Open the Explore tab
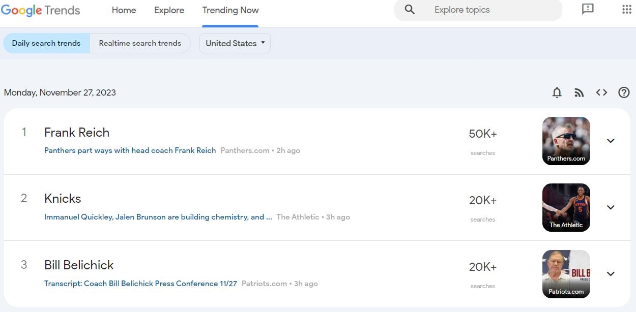The height and width of the screenshot is (312, 636). coord(169,10)
